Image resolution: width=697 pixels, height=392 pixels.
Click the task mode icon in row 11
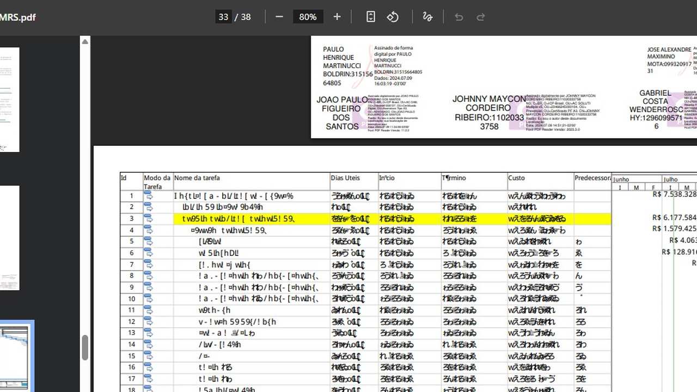(x=149, y=310)
